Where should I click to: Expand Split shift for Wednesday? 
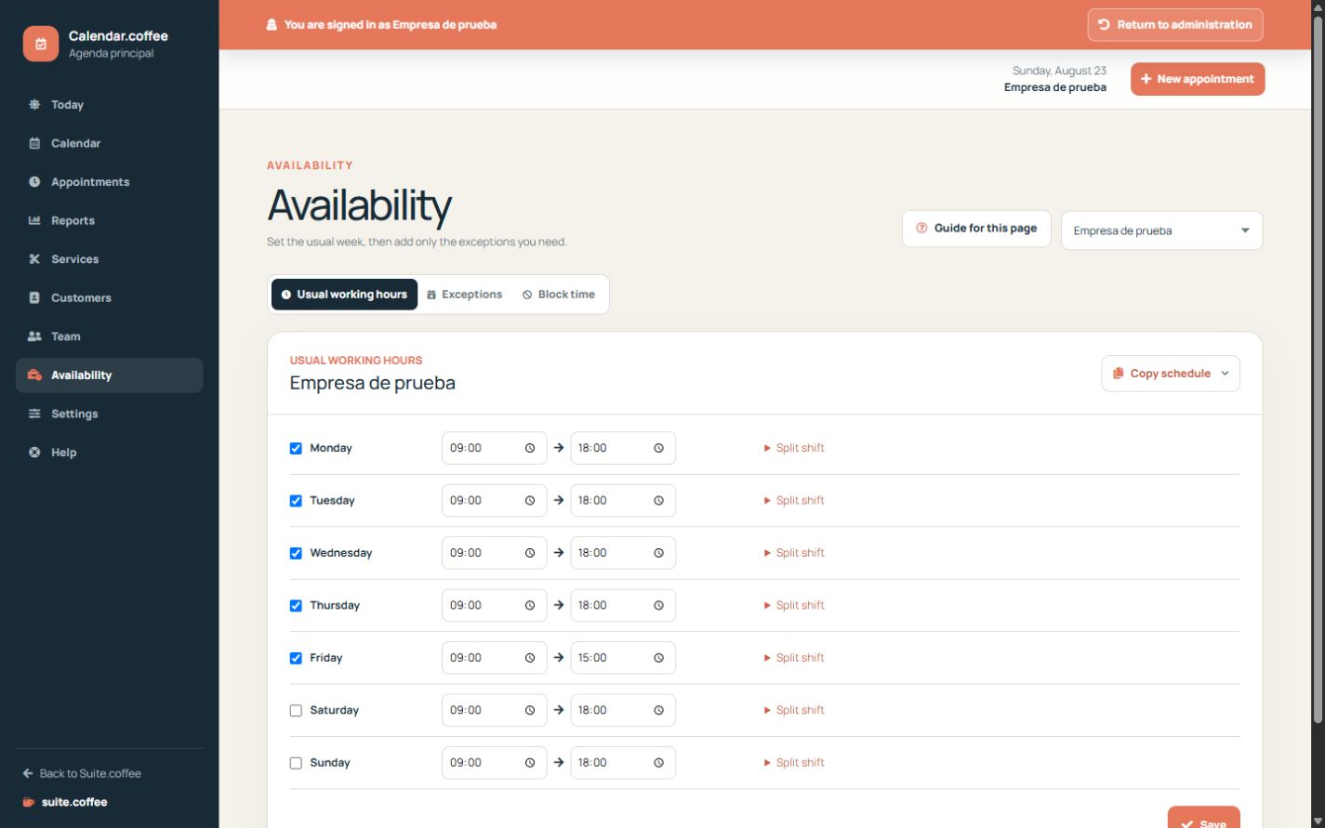(794, 553)
